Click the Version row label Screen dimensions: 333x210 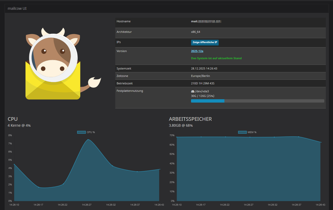(x=122, y=51)
